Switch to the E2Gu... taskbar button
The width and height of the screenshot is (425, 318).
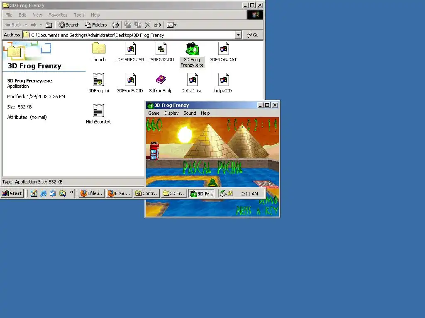[x=119, y=193]
